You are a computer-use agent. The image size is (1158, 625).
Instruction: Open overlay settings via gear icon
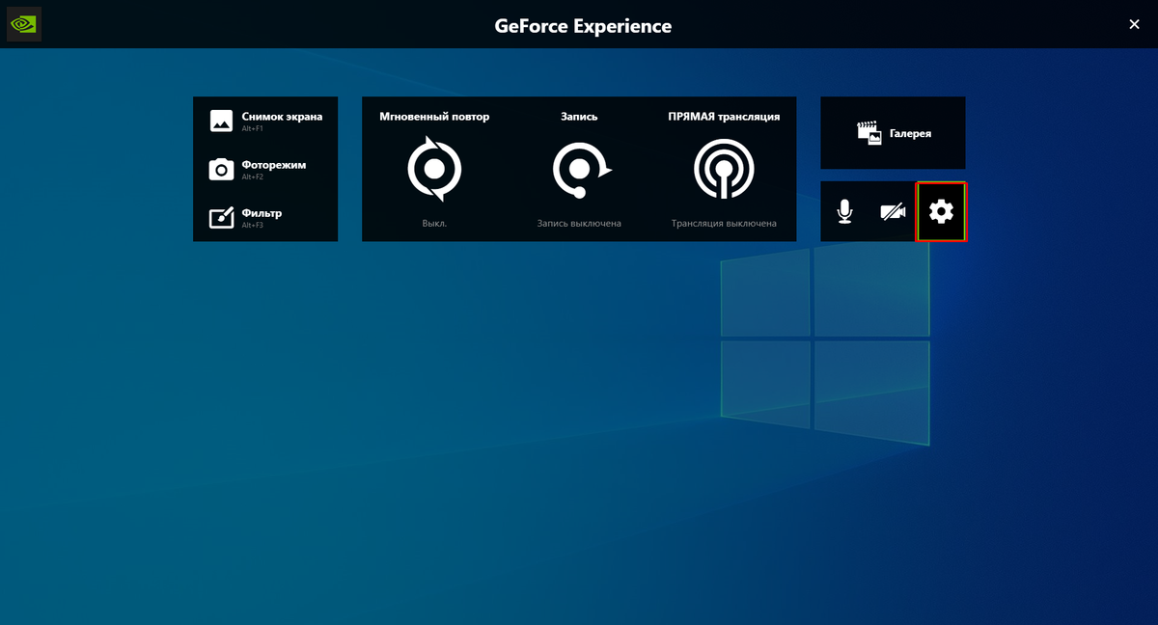(941, 210)
